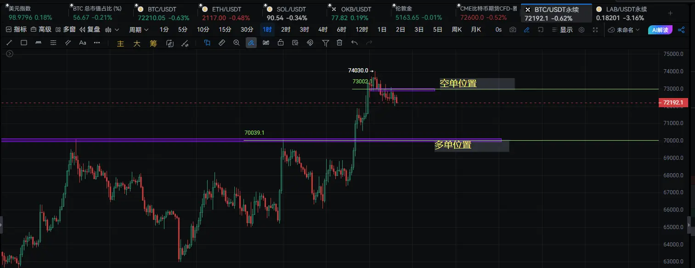Select the 1时 timeframe

pos(267,30)
